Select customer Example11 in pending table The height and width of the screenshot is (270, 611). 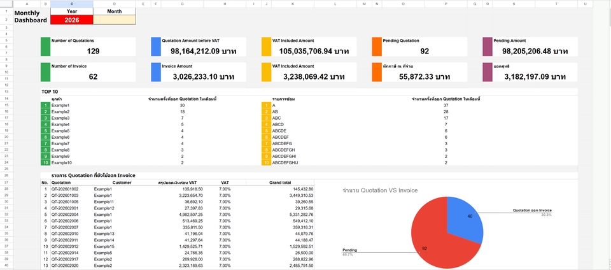(x=104, y=202)
